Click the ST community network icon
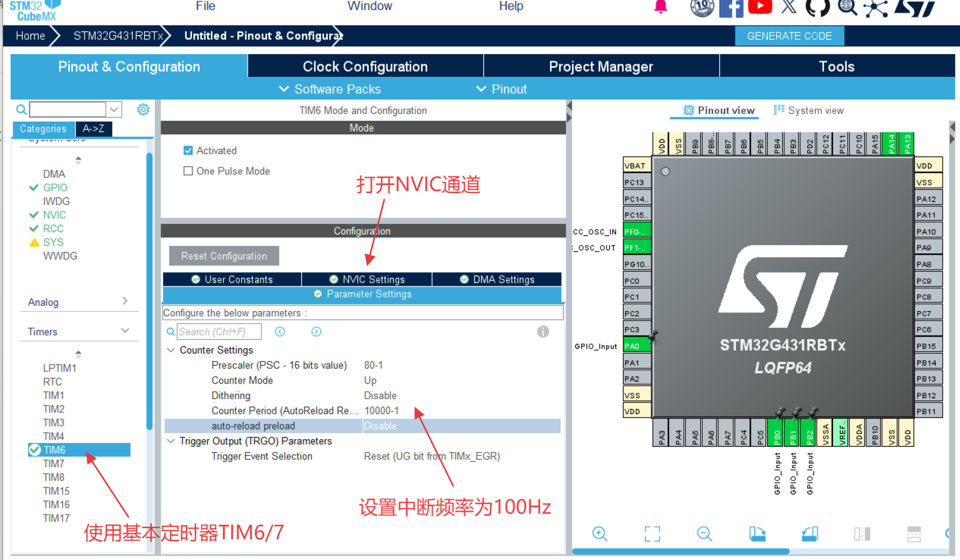The height and width of the screenshot is (560, 960). [x=876, y=8]
